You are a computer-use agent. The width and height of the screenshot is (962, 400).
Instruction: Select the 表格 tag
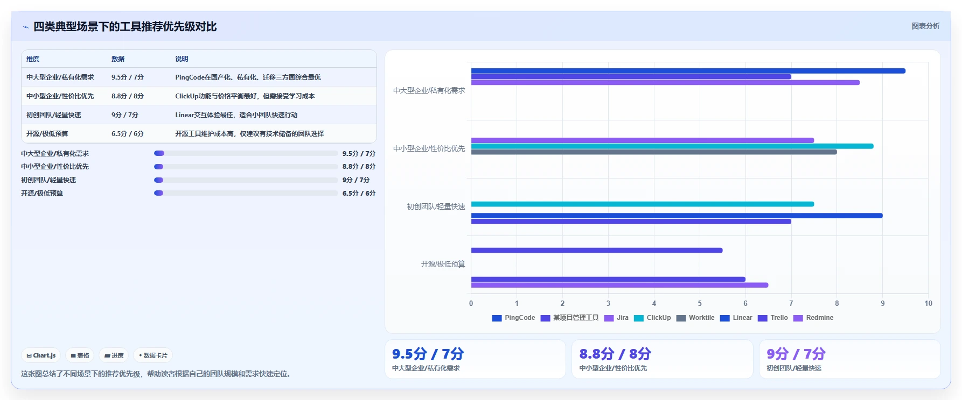click(80, 355)
